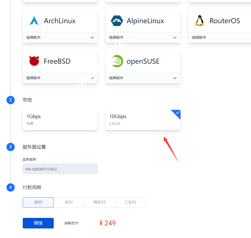The image size is (251, 238).
Task: Click the 免费 label under 1Gbps
Action: (30, 124)
